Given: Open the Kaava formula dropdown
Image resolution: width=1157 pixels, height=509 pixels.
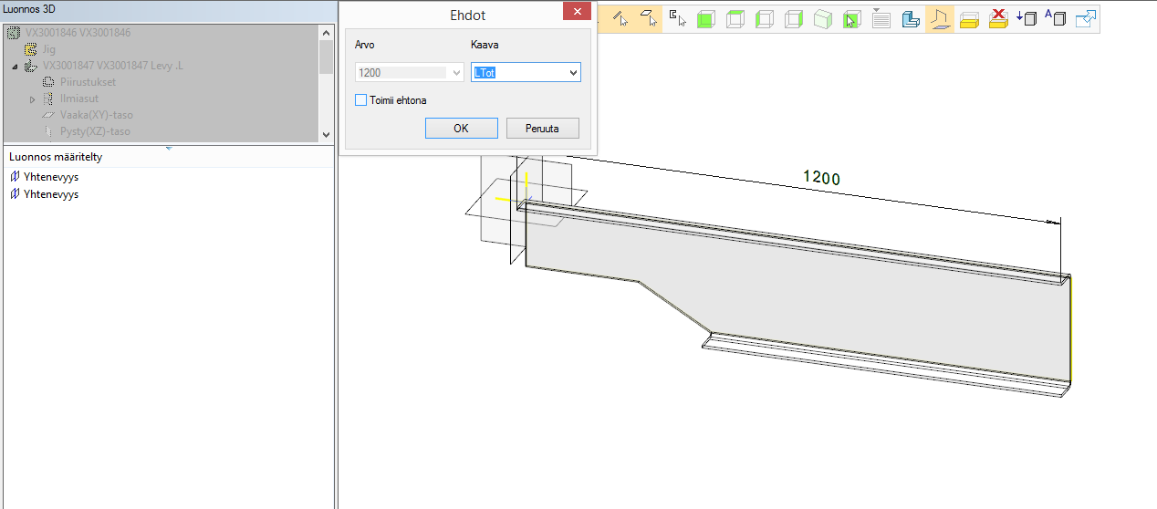Looking at the screenshot, I should [x=573, y=73].
